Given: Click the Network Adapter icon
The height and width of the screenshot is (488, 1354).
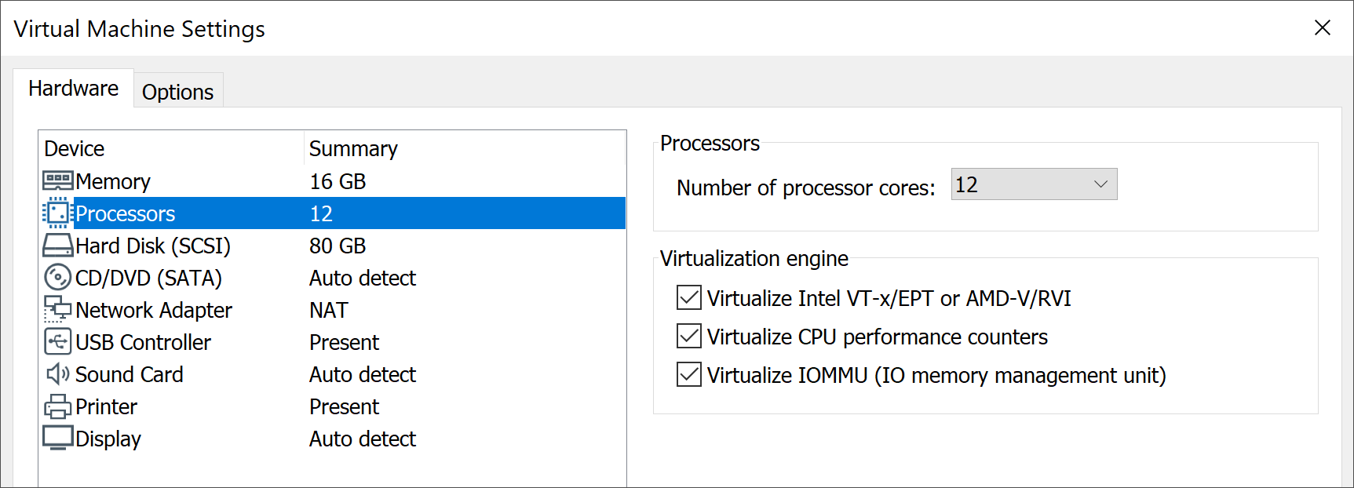Looking at the screenshot, I should click(x=58, y=310).
